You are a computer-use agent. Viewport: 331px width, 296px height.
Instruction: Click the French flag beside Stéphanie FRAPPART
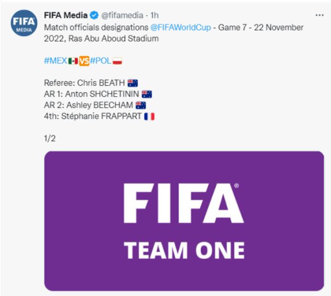[149, 116]
